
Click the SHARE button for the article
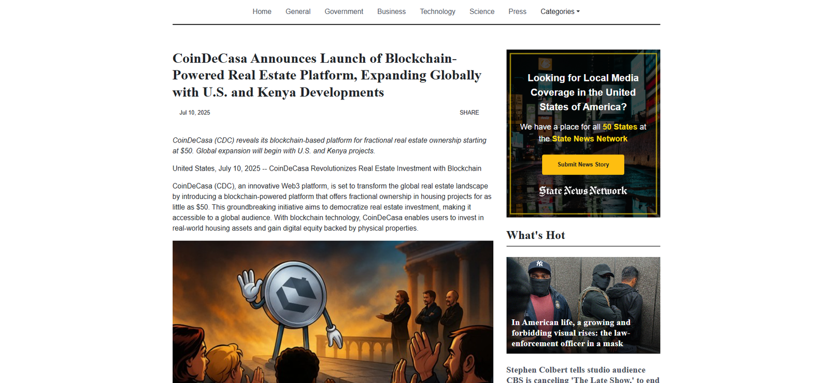coord(469,112)
